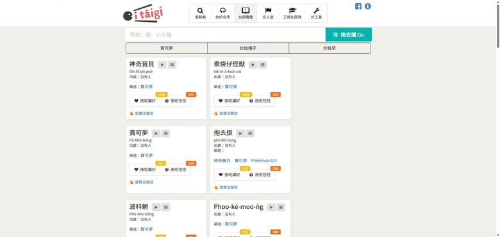500x237 pixels.
Task: Vote 按呢怪怪 on the 棄袋仔怪獸 card
Action: tap(260, 101)
